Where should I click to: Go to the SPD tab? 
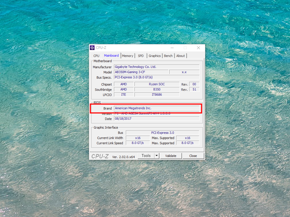(141, 56)
